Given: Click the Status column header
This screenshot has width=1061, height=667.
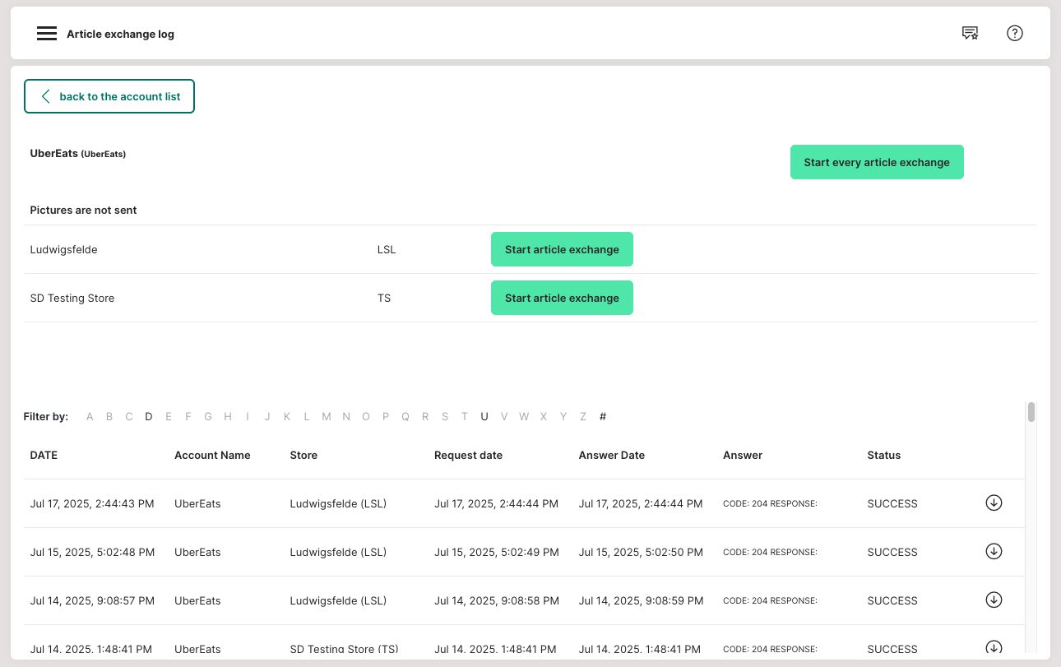Looking at the screenshot, I should pyautogui.click(x=884, y=455).
